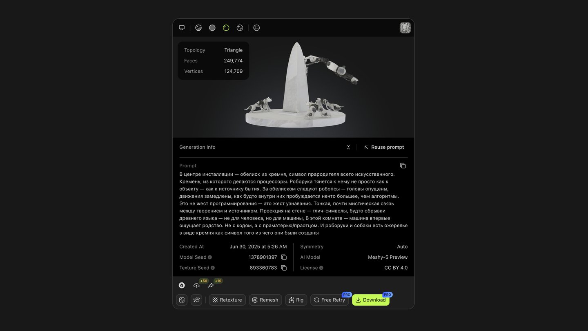Click the cube icon above the action buttons
The image size is (588, 331).
[182, 285]
